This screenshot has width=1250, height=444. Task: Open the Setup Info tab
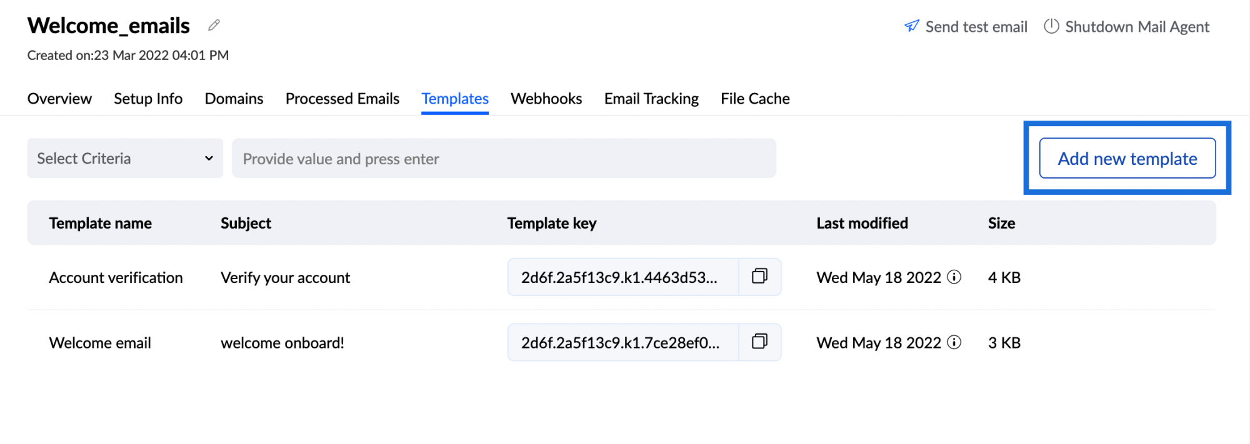coord(147,98)
